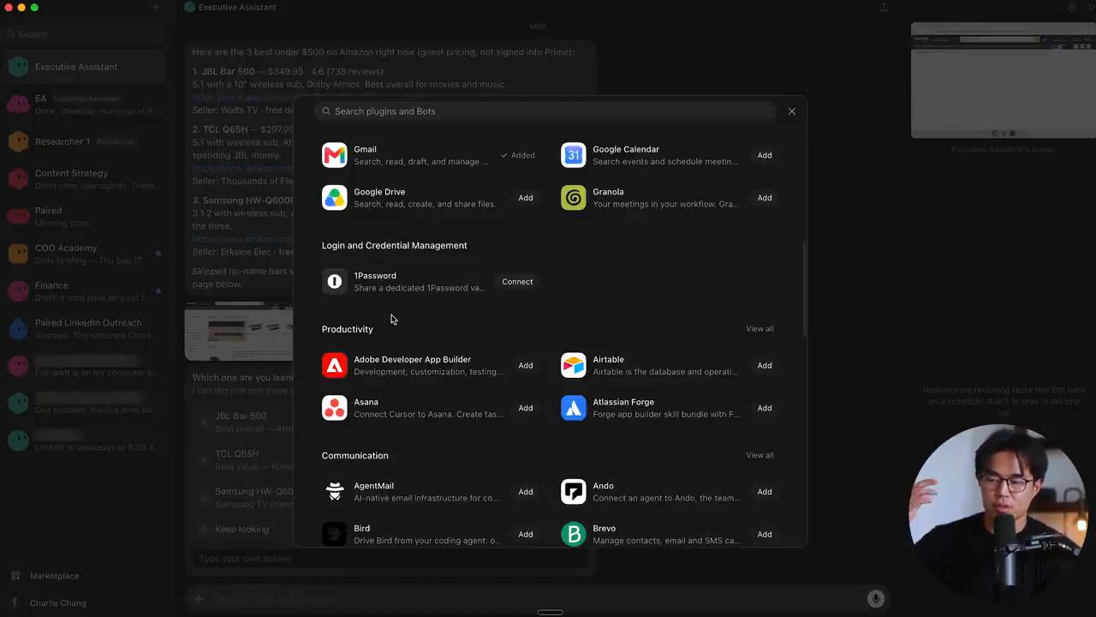Select Researcher 1 in the sidebar

[x=86, y=141]
